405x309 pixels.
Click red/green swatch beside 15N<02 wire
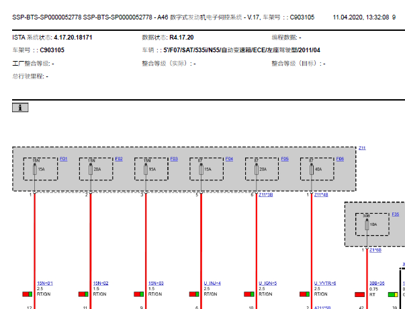(x=83, y=294)
